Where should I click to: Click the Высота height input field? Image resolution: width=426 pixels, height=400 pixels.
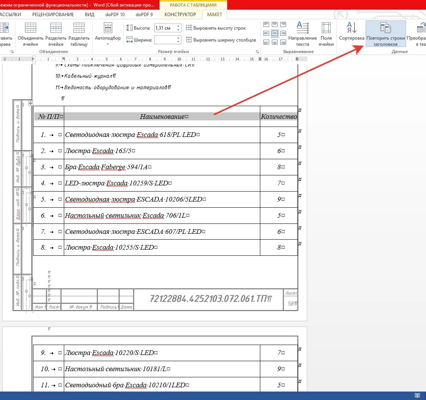click(165, 28)
